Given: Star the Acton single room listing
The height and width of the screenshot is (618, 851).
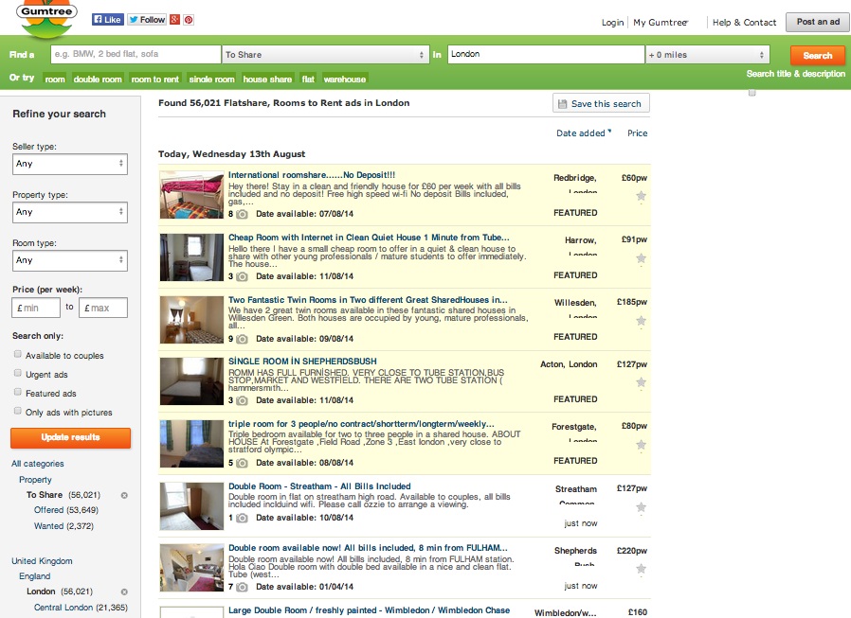Looking at the screenshot, I should click(x=641, y=382).
